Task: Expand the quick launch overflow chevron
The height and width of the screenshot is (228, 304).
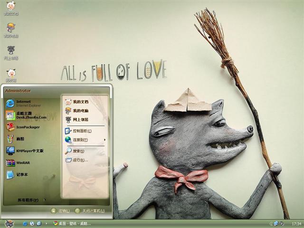Action: pos(46,224)
